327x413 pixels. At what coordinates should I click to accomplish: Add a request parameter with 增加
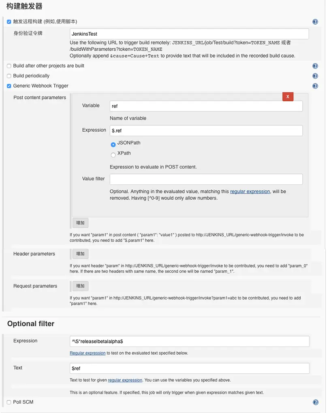click(80, 286)
